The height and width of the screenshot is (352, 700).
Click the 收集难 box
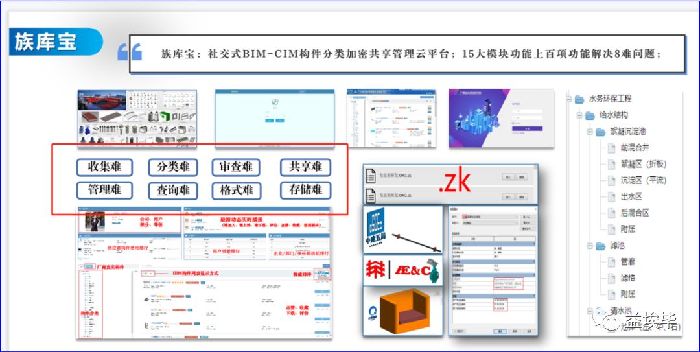point(105,167)
